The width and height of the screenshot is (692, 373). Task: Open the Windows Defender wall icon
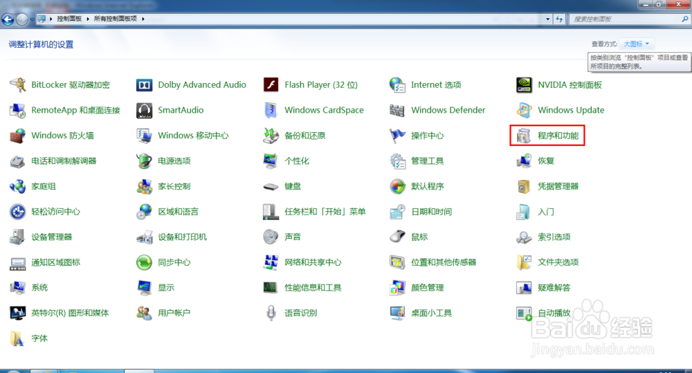397,110
